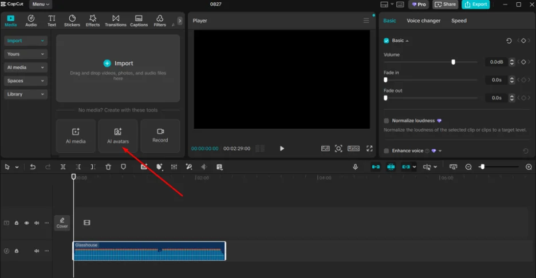This screenshot has width=536, height=278.
Task: Click the Record media button
Action: coord(160,136)
